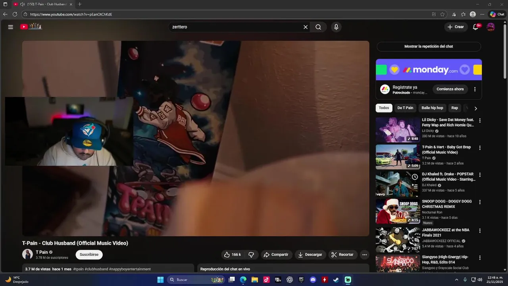This screenshot has width=508, height=286.
Task: Open Edge favorites list icon
Action: tap(463, 14)
